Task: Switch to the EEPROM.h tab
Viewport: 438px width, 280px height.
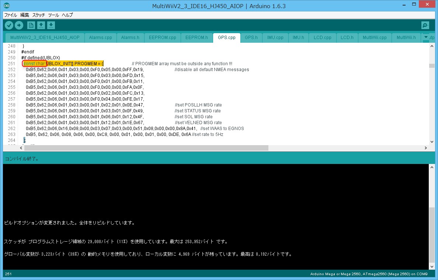Action: (197, 38)
